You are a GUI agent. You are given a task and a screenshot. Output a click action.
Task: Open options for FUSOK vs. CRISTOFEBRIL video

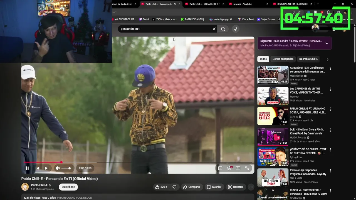(330, 191)
